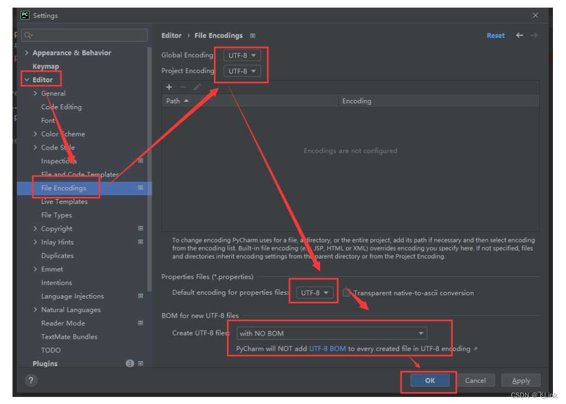
Task: Click the Apply button
Action: pos(521,380)
